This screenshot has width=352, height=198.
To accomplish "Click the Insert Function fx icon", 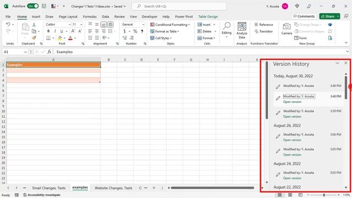I will 49,52.
